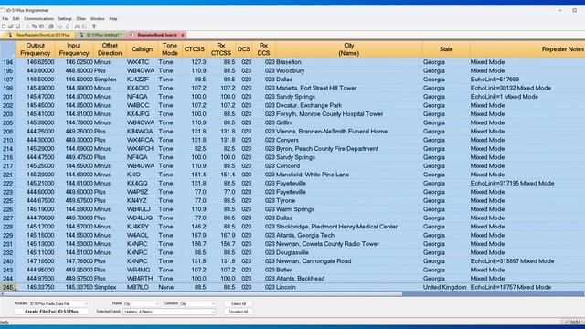Select the RepeaterBook Search tab

[156, 35]
